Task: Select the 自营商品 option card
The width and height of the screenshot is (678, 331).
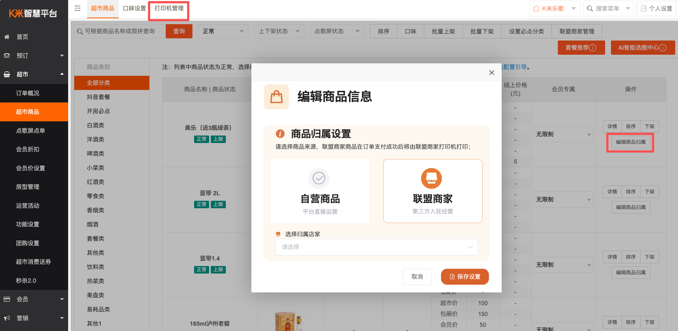Action: (320, 191)
